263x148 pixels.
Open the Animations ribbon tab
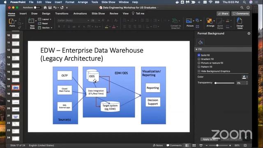80,14
